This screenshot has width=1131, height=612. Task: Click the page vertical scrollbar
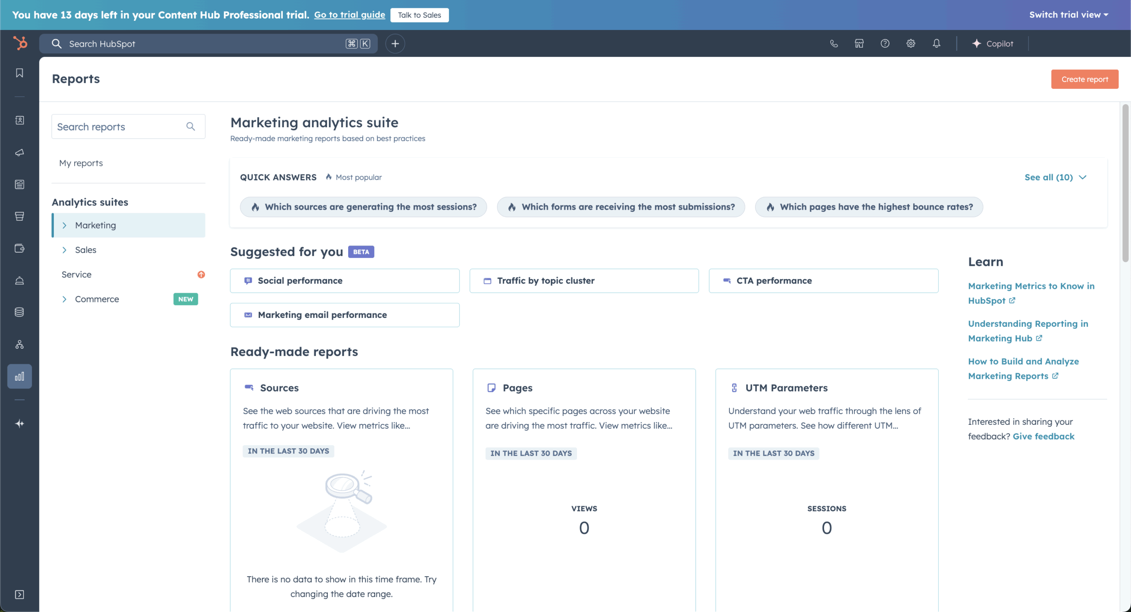1125,183
